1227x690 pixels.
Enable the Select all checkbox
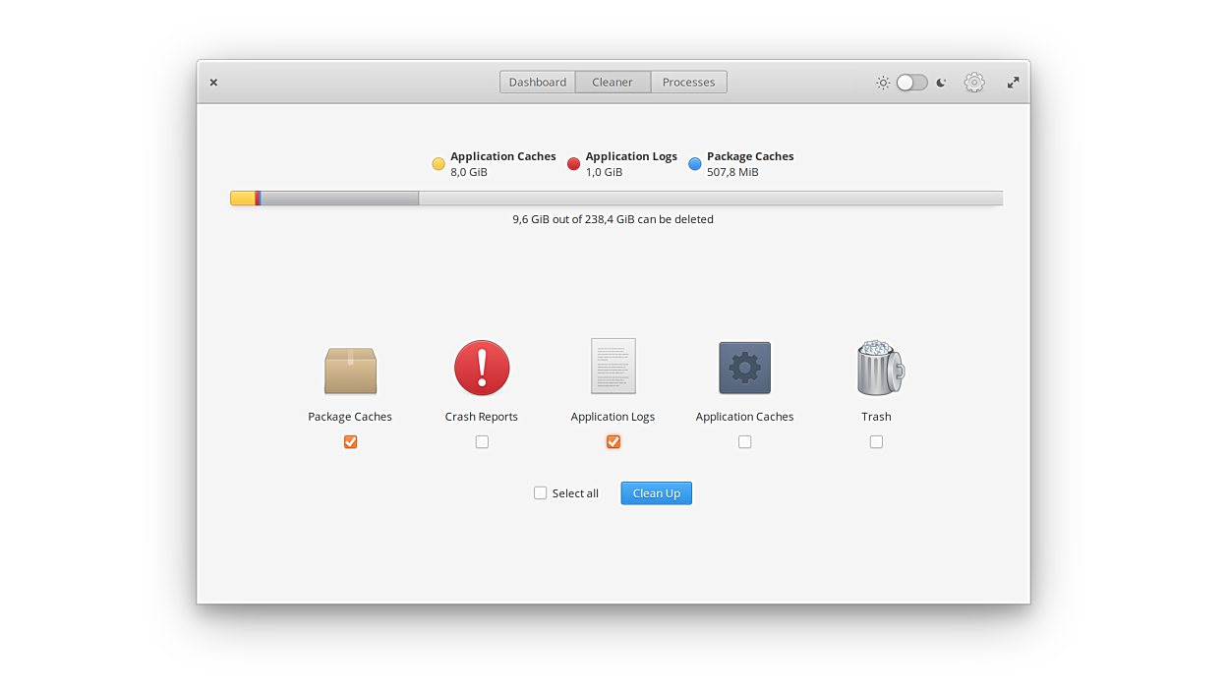[540, 493]
